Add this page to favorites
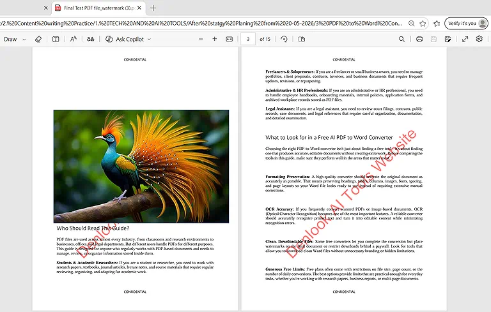Viewport: 491px width, 312px height. click(423, 24)
